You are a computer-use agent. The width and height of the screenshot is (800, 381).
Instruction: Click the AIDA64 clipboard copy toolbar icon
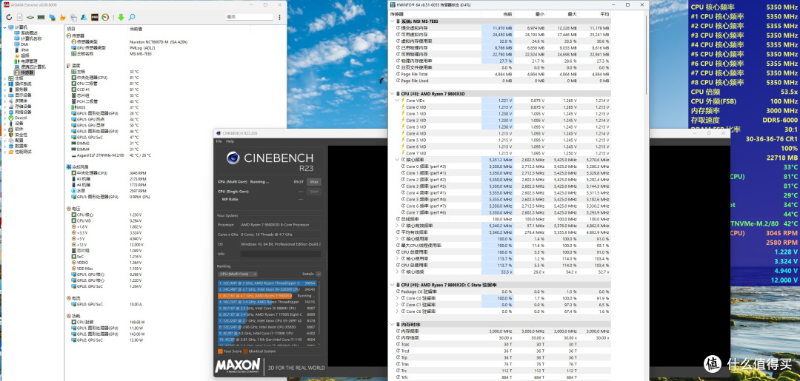pyautogui.click(x=74, y=17)
